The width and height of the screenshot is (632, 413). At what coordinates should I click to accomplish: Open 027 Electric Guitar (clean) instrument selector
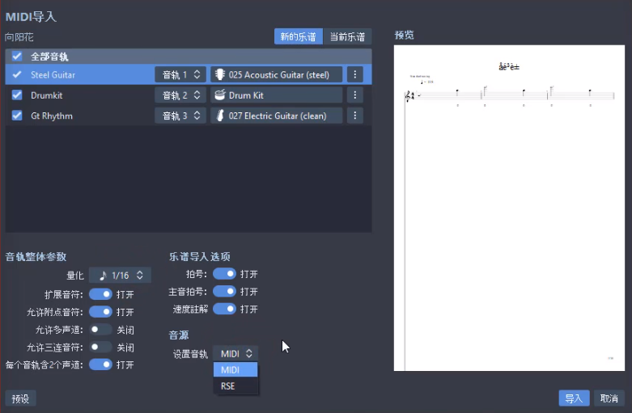point(277,116)
